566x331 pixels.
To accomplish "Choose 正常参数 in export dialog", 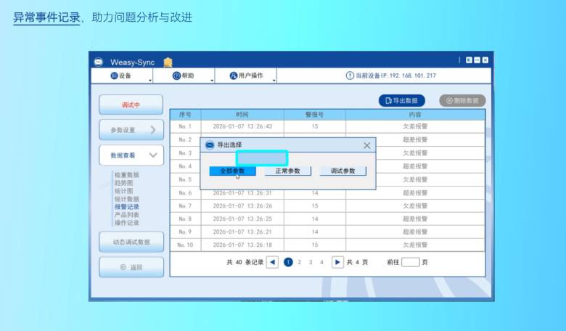I will [x=287, y=171].
